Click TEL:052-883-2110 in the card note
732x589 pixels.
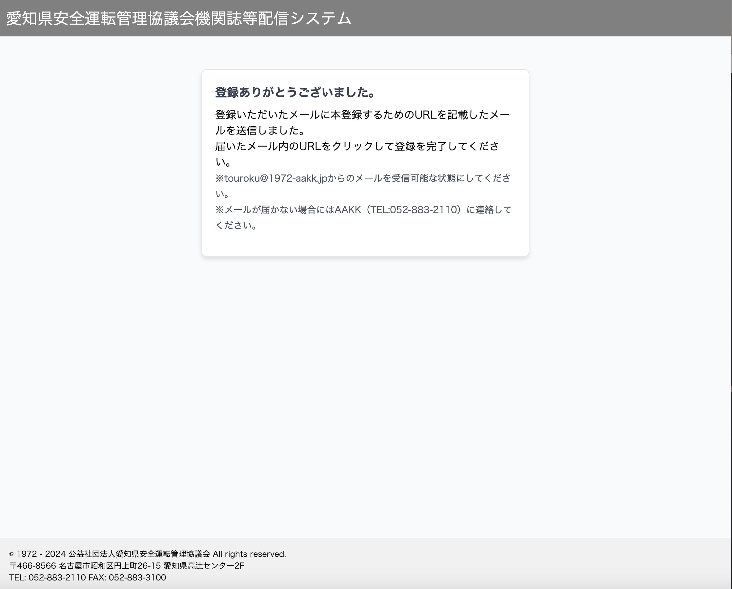tap(413, 210)
